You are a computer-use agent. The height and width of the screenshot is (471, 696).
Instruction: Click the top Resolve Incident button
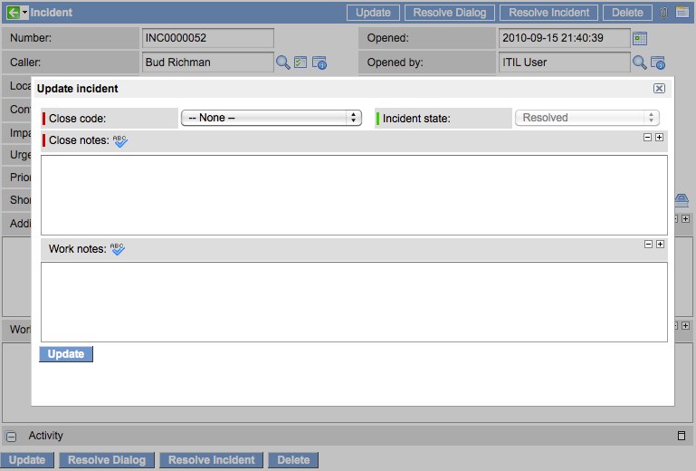click(548, 13)
